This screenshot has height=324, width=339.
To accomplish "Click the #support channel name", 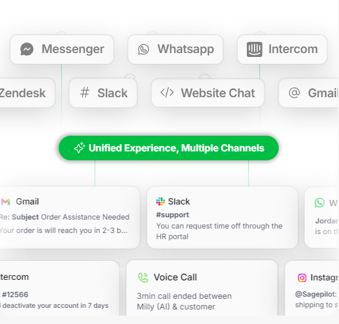I will (x=173, y=215).
